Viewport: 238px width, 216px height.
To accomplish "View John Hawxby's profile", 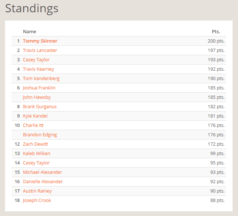I will coord(38,97).
